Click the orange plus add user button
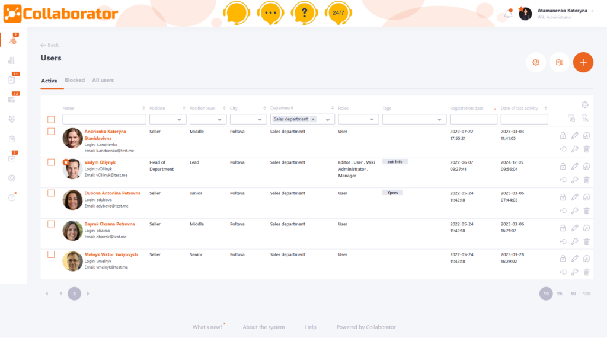The width and height of the screenshot is (607, 338). click(x=583, y=62)
